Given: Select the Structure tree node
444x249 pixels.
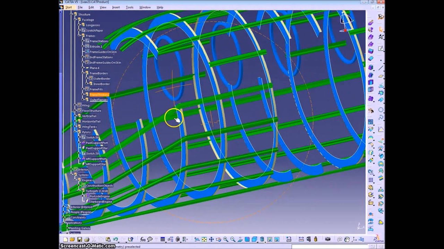Looking at the screenshot, I should tap(84, 15).
